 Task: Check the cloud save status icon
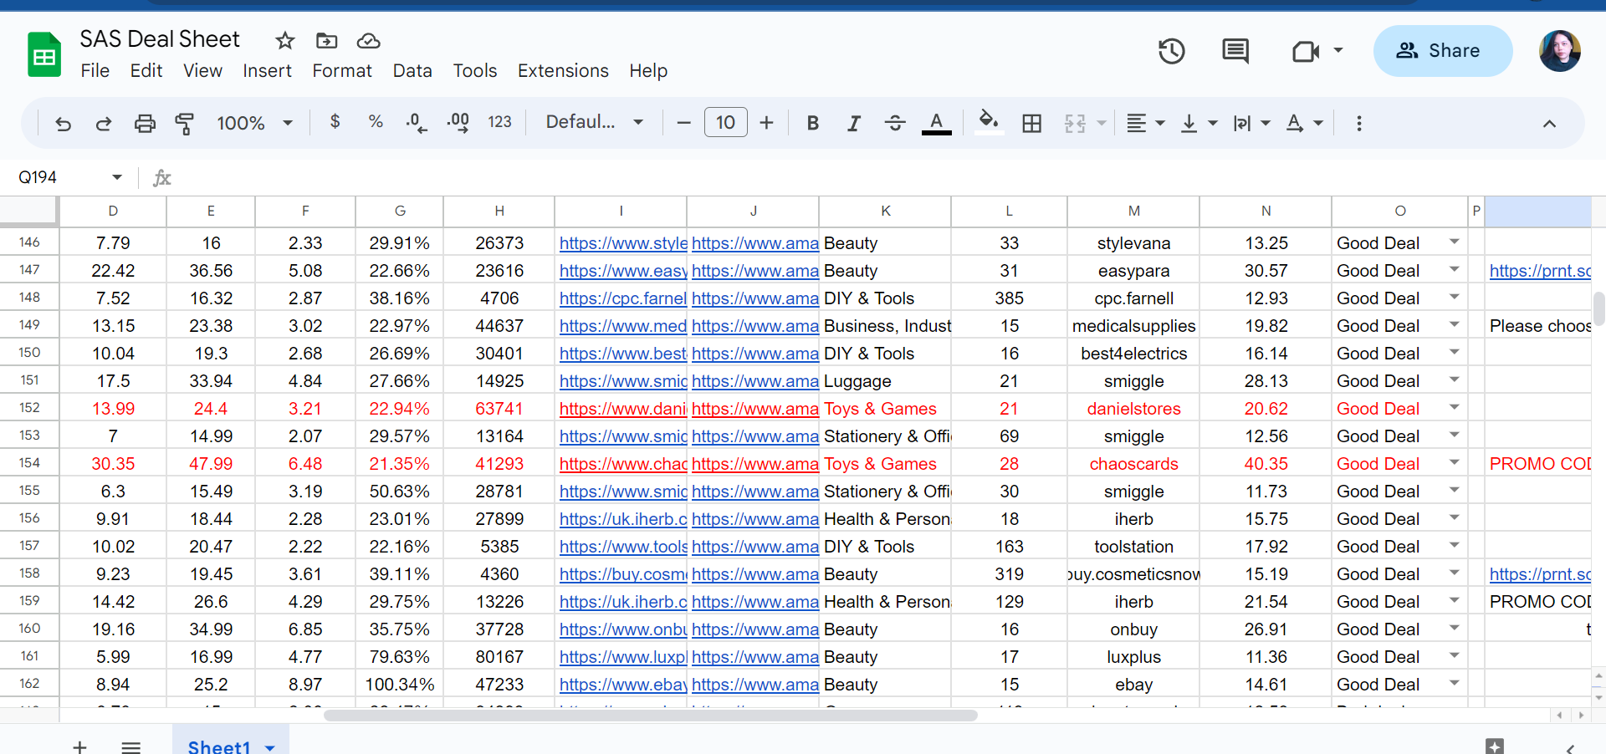pos(368,40)
